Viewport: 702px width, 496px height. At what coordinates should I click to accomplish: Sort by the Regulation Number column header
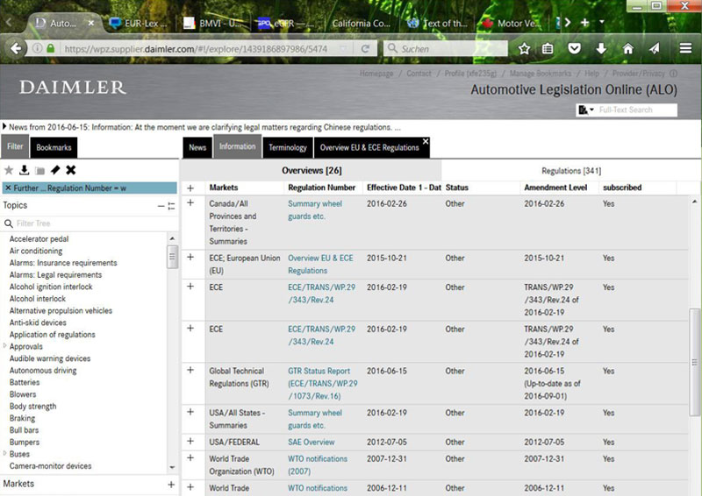(321, 188)
